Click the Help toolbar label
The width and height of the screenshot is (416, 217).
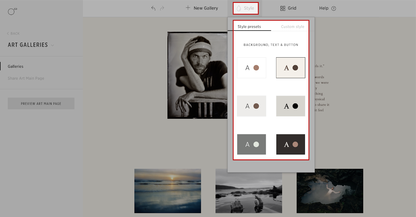pyautogui.click(x=324, y=8)
